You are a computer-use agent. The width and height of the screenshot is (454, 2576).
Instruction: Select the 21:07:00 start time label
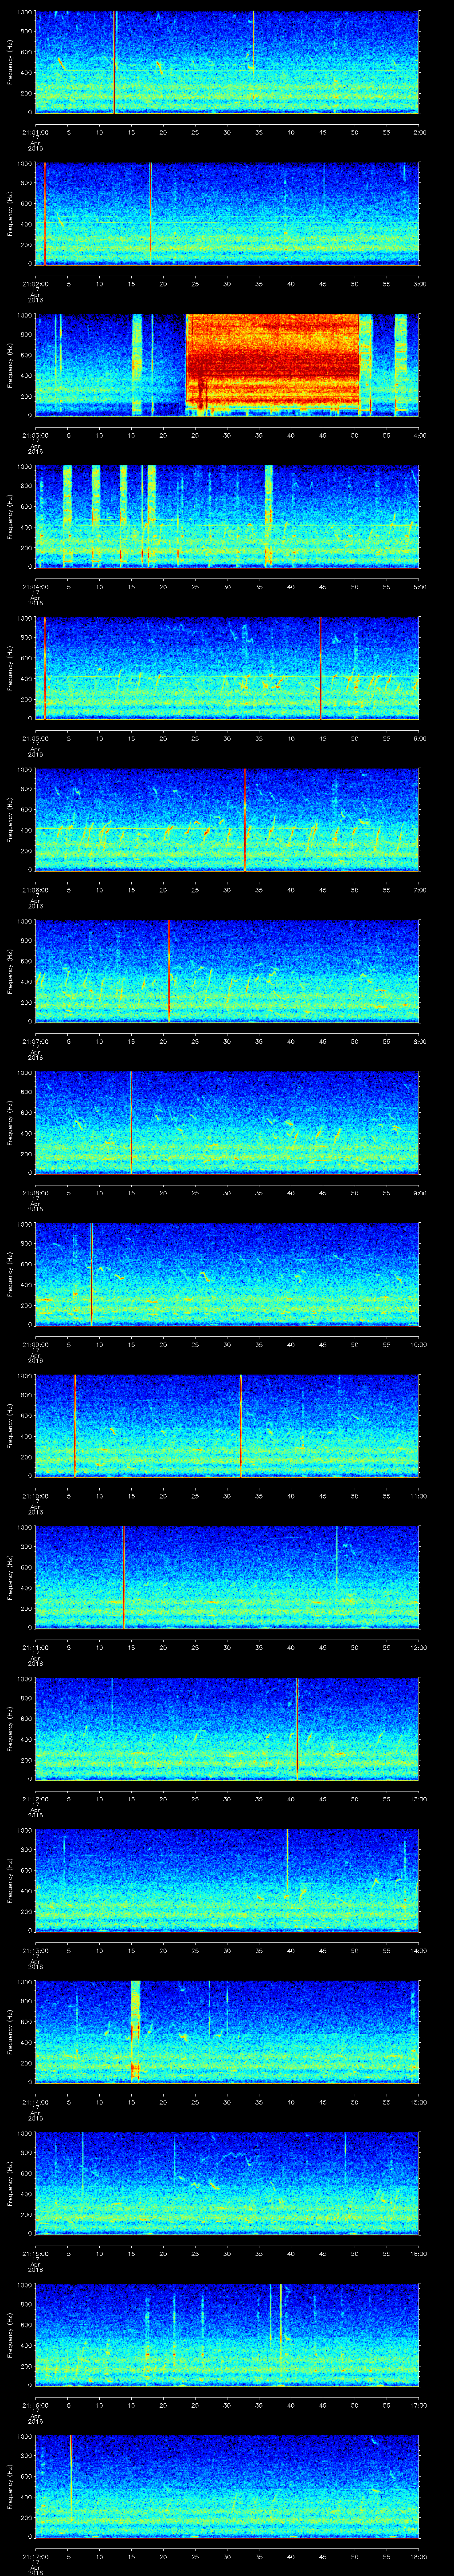[x=35, y=1041]
